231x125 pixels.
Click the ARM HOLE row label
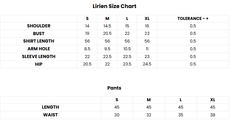39,49
